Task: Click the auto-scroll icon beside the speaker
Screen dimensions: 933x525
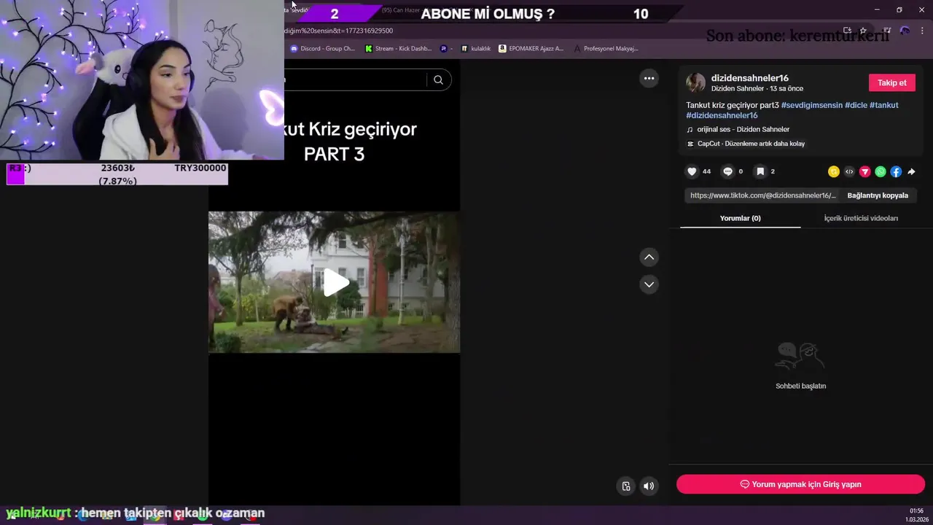Action: point(626,486)
